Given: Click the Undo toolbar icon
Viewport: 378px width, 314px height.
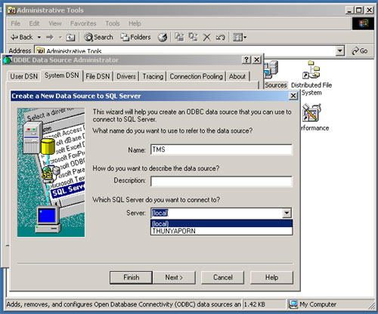Looking at the screenshot, I should tap(220, 38).
